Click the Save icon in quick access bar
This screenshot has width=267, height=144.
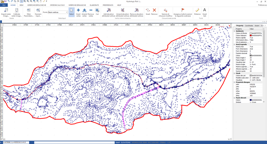click(6, 1)
